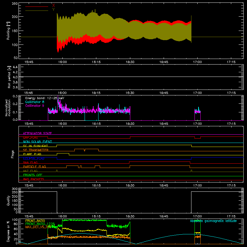
Task: Click the 16:00 time label under Pointing plot
Action: point(62,62)
